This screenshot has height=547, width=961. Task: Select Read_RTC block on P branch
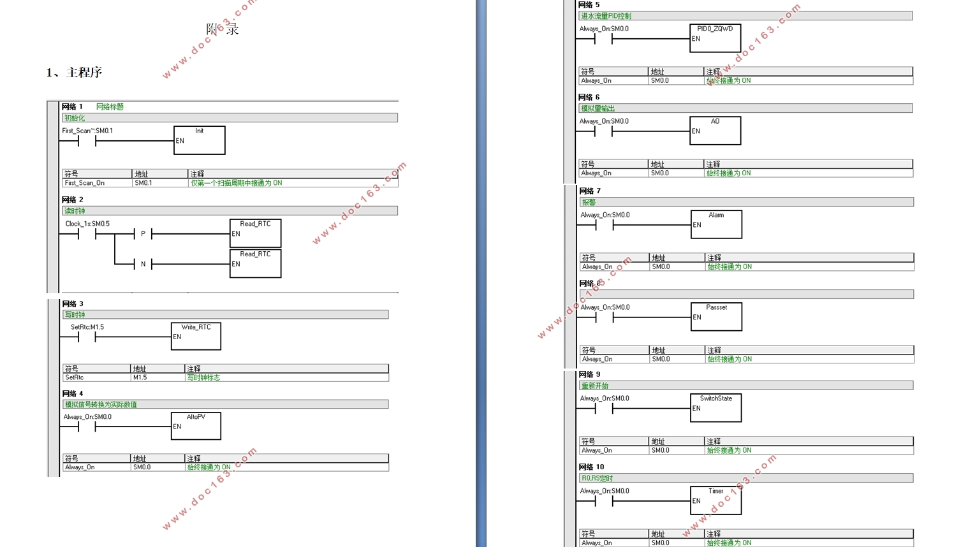255,233
